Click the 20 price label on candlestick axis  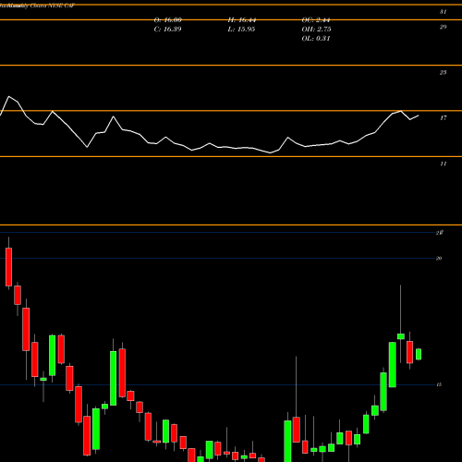[439, 258]
